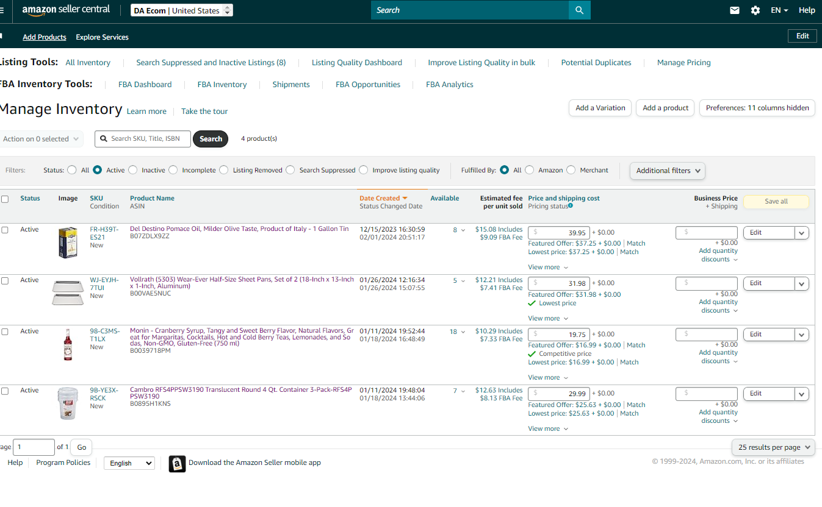
Task: Click the black Search button for inventory
Action: click(211, 139)
